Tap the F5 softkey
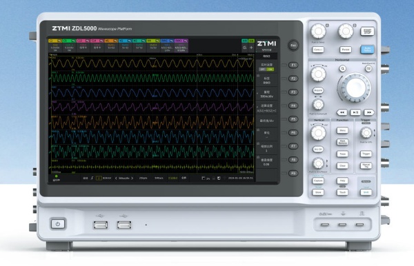Screen dimensions: 414x266 293,119
